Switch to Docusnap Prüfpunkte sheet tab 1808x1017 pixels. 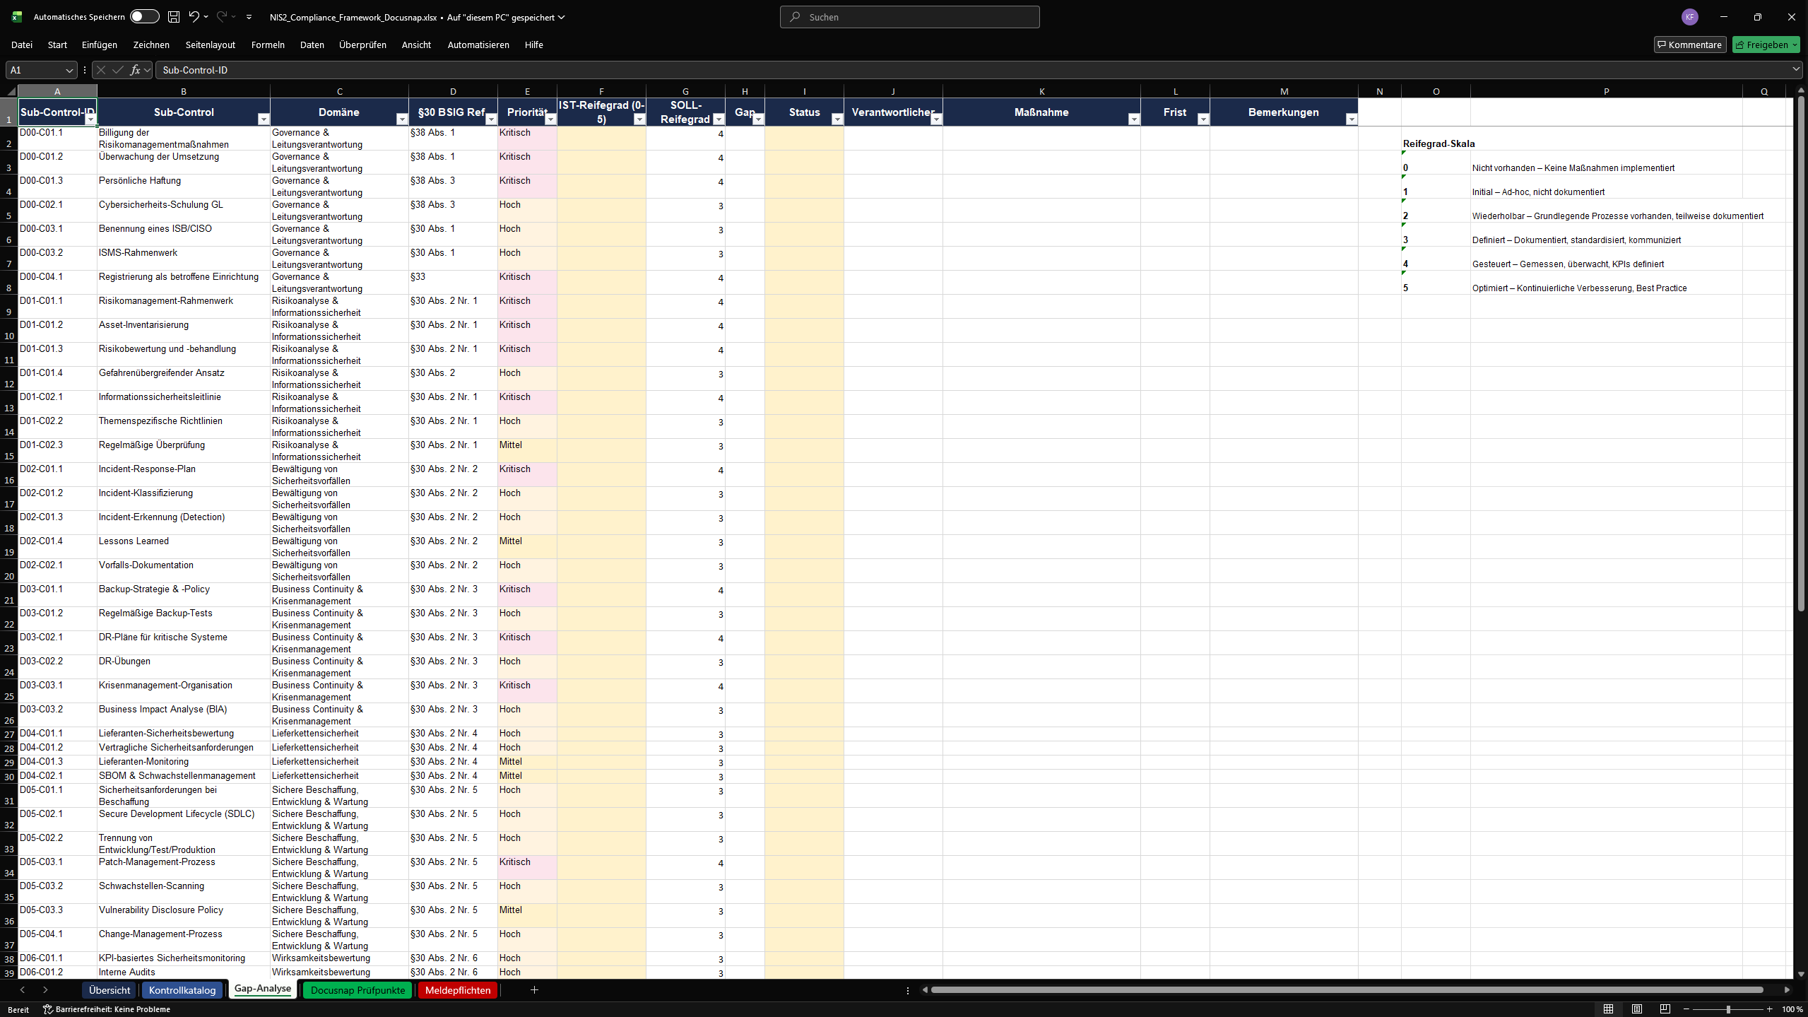(x=358, y=990)
